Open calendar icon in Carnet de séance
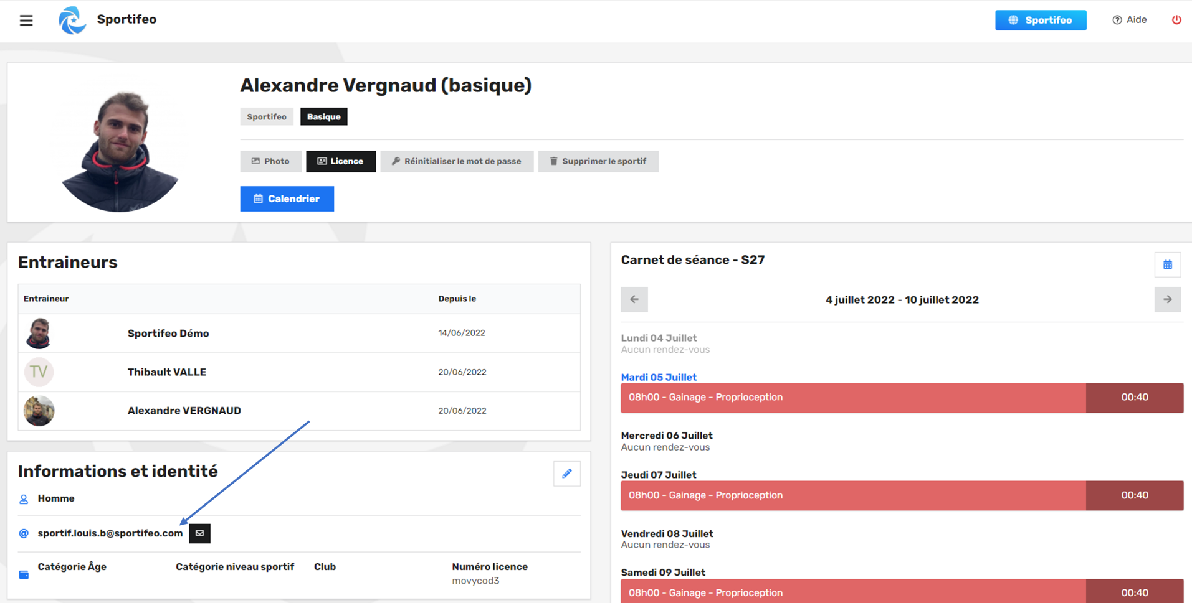Image resolution: width=1192 pixels, height=603 pixels. click(x=1168, y=264)
